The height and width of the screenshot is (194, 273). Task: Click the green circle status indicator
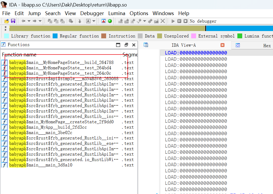[x=110, y=21]
